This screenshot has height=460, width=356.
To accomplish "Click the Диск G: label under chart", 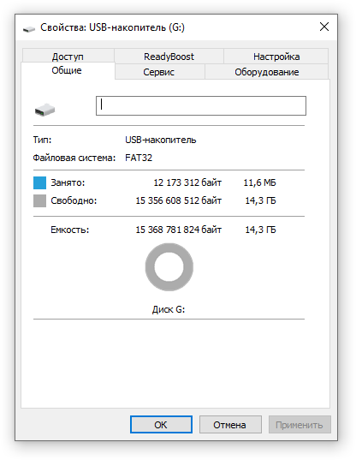I will pyautogui.click(x=169, y=309).
